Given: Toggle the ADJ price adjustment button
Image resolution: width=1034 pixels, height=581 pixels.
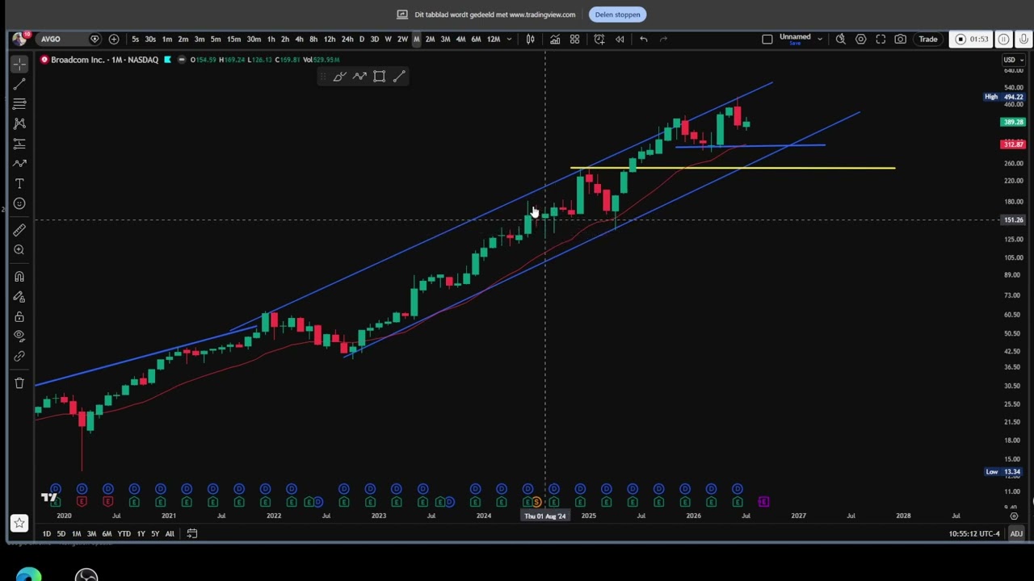Looking at the screenshot, I should (1016, 533).
